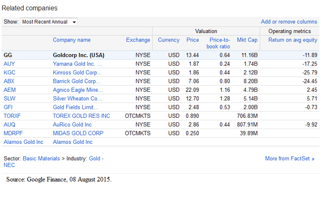Image resolution: width=321 pixels, height=198 pixels.
Task: Open Barrick Gold Corp company link
Action: pyautogui.click(x=77, y=81)
